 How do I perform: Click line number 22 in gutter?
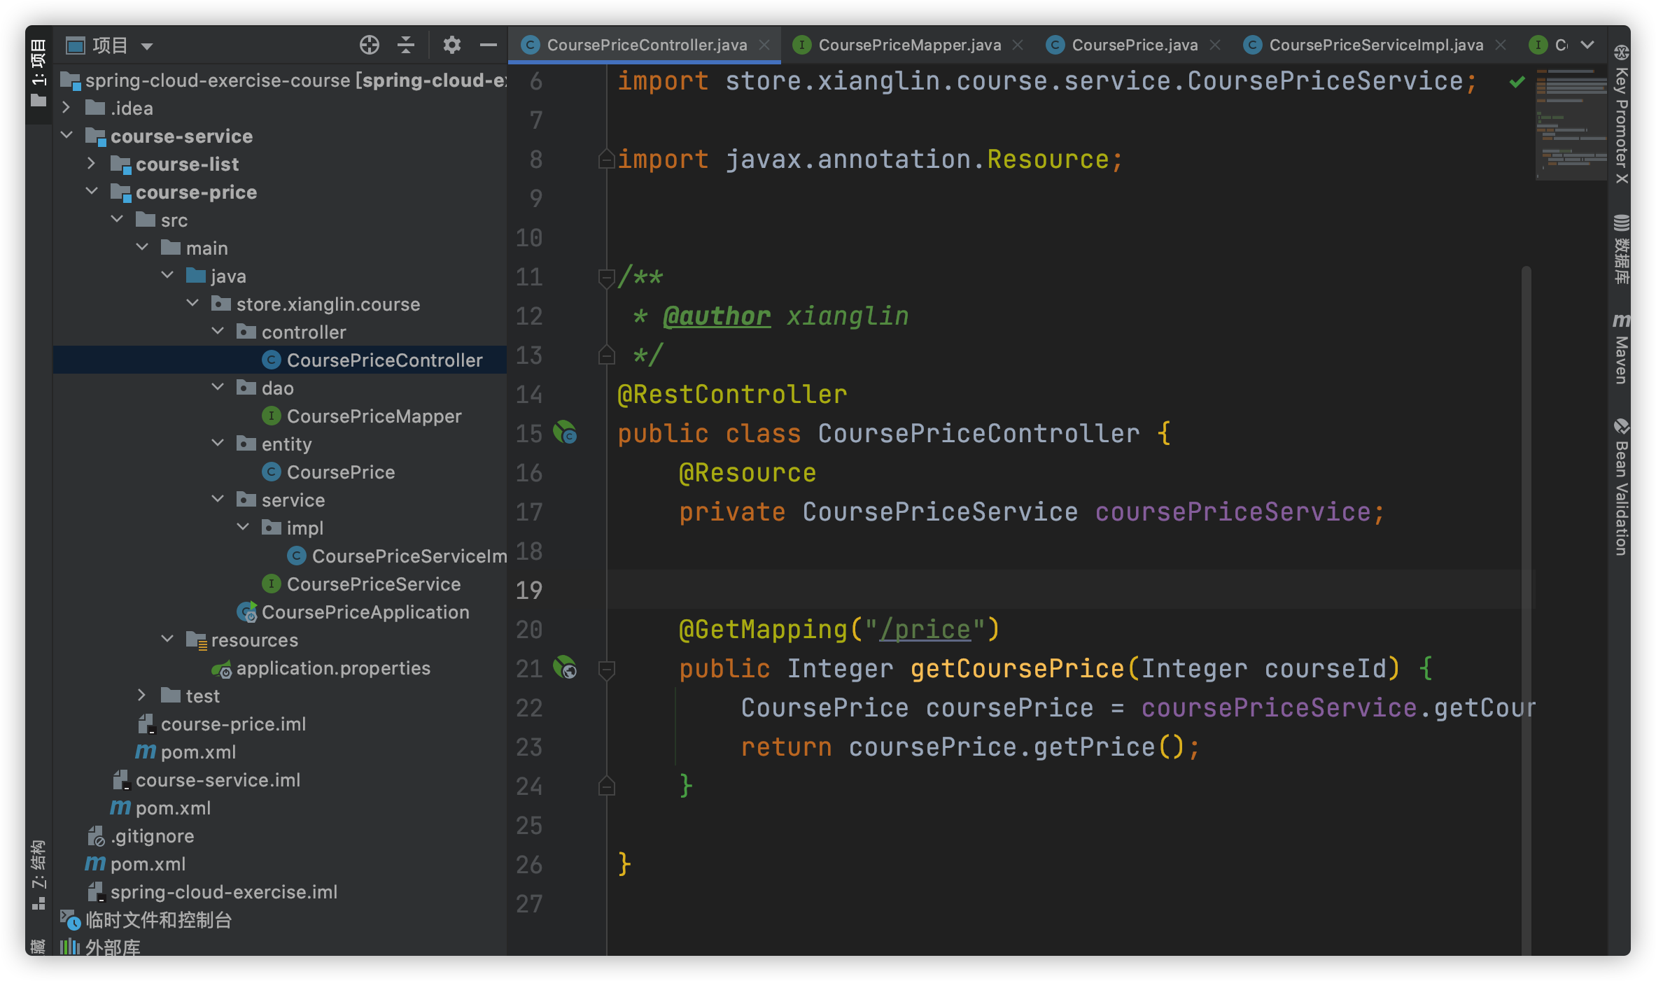(529, 708)
